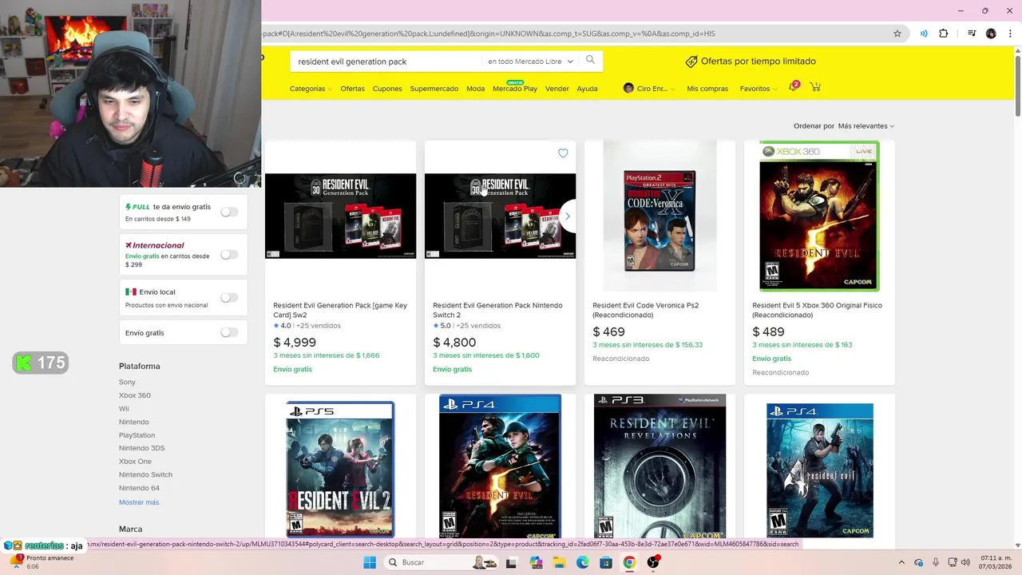Open Task View icon in taskbar
The image size is (1022, 575).
pyautogui.click(x=511, y=562)
